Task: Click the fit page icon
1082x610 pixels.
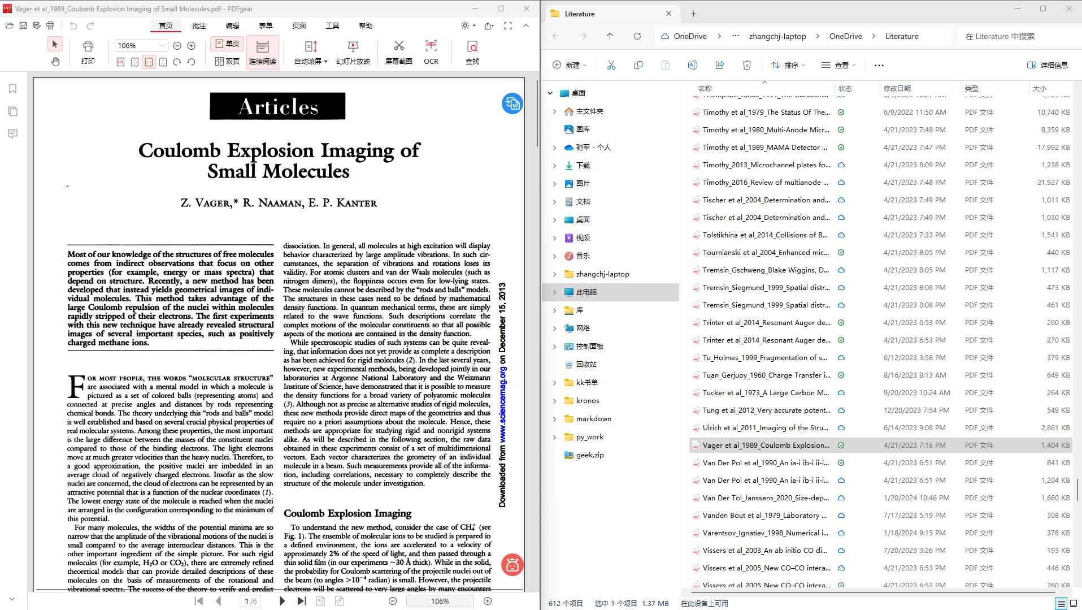Action: [134, 62]
